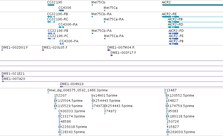Image resolution: width=223 pixels, height=136 pixels.
Task: Click insertion 295083
Action: click(x=172, y=111)
